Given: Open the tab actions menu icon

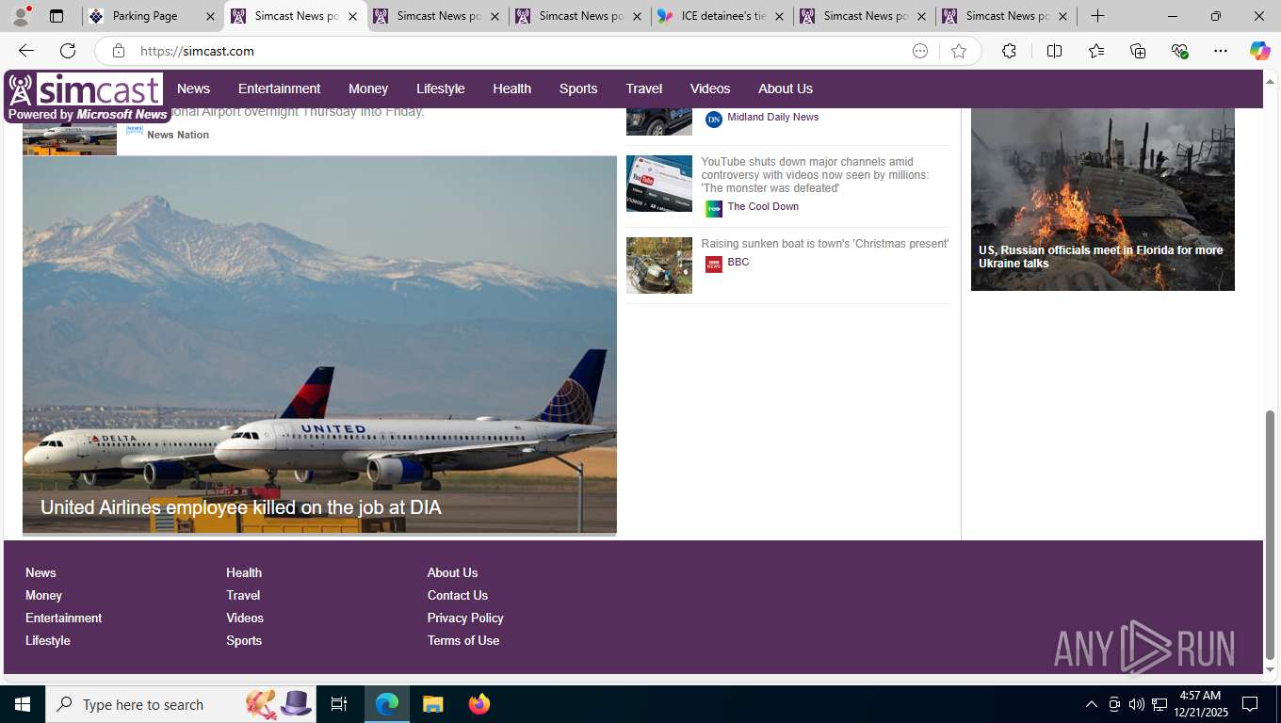Looking at the screenshot, I should pos(57,16).
